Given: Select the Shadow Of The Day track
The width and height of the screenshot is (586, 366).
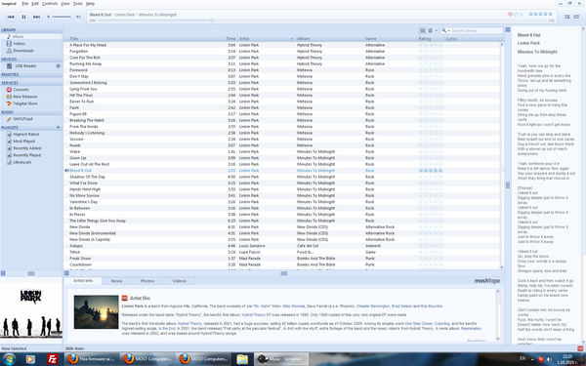Looking at the screenshot, I should (281, 177).
